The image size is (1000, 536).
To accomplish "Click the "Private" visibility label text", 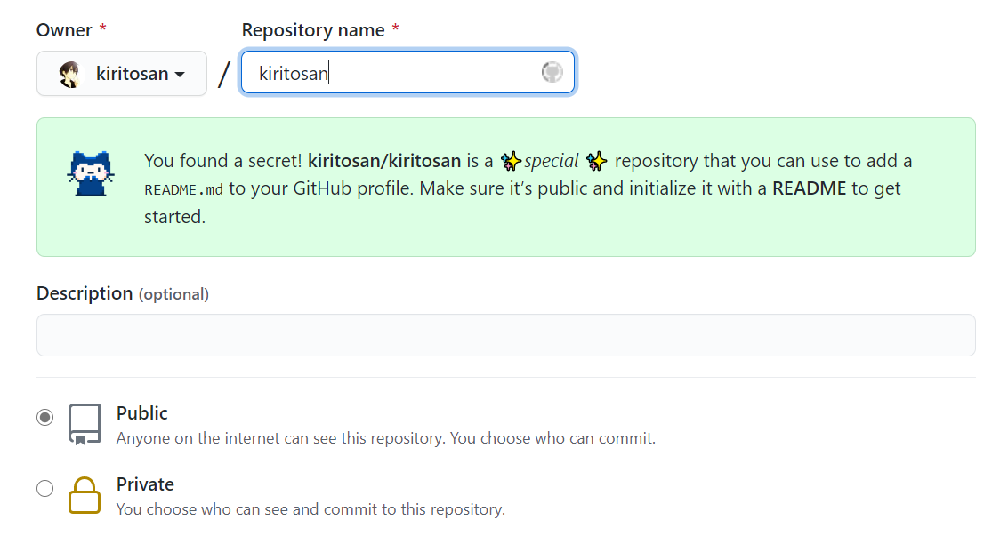I will (145, 484).
